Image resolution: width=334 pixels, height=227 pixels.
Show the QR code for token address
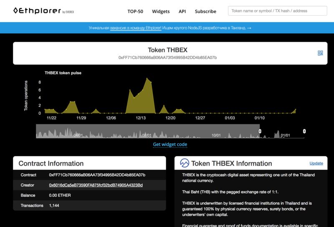pos(320,53)
